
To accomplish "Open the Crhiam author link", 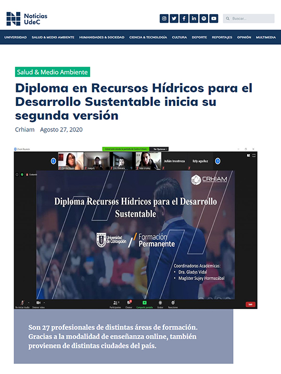I will pos(25,129).
